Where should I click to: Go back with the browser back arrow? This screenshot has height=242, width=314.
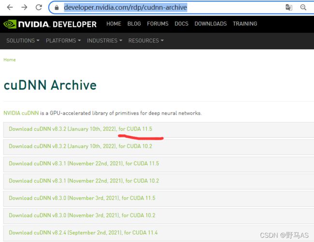[x=10, y=7]
